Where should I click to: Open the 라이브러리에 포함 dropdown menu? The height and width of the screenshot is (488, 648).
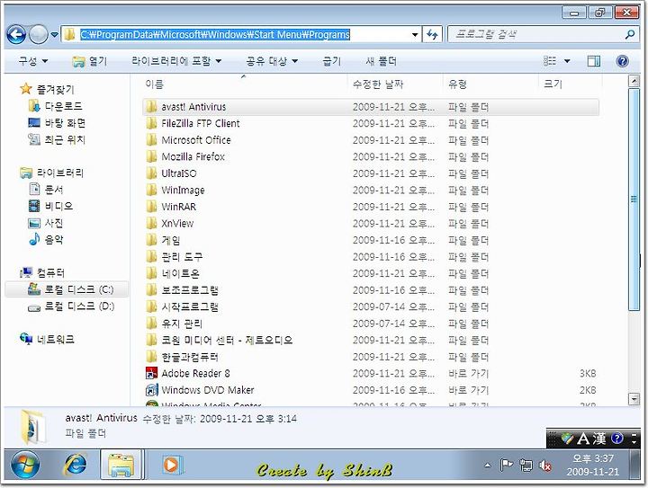pyautogui.click(x=176, y=61)
